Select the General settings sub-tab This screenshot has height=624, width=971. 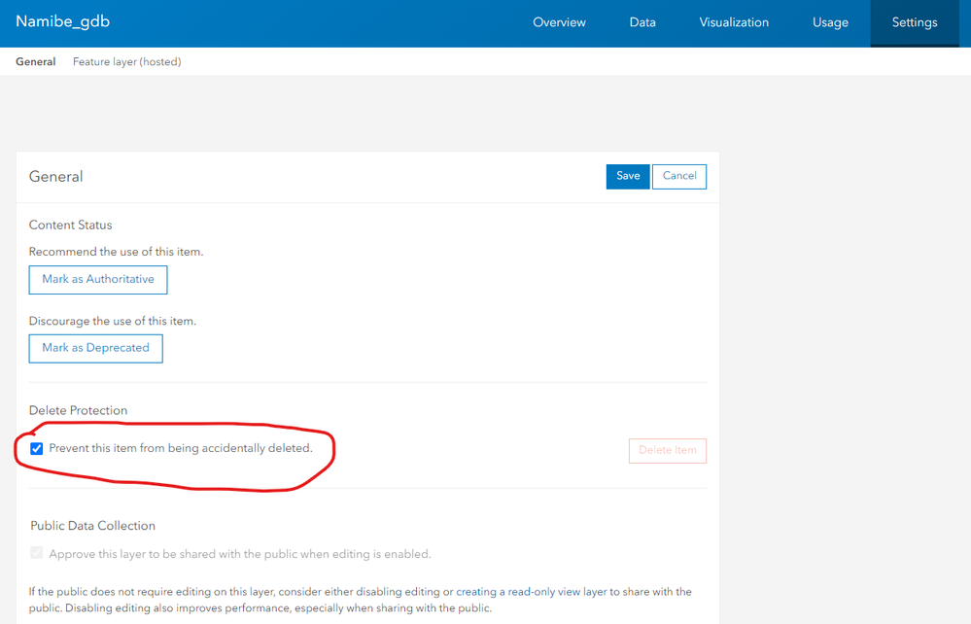click(35, 62)
